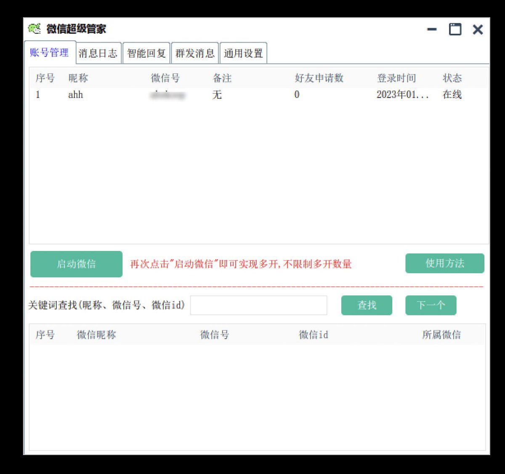
Task: Click the blurred 微信号 cell of ahh
Action: tap(167, 95)
